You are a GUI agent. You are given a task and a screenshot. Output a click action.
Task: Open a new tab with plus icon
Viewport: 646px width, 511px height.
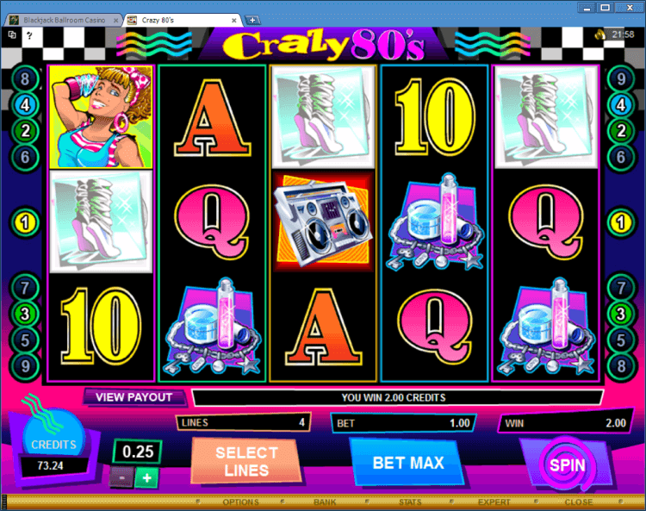point(252,20)
